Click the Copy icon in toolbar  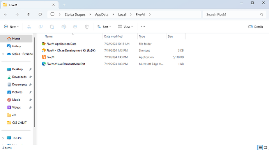click(41, 27)
